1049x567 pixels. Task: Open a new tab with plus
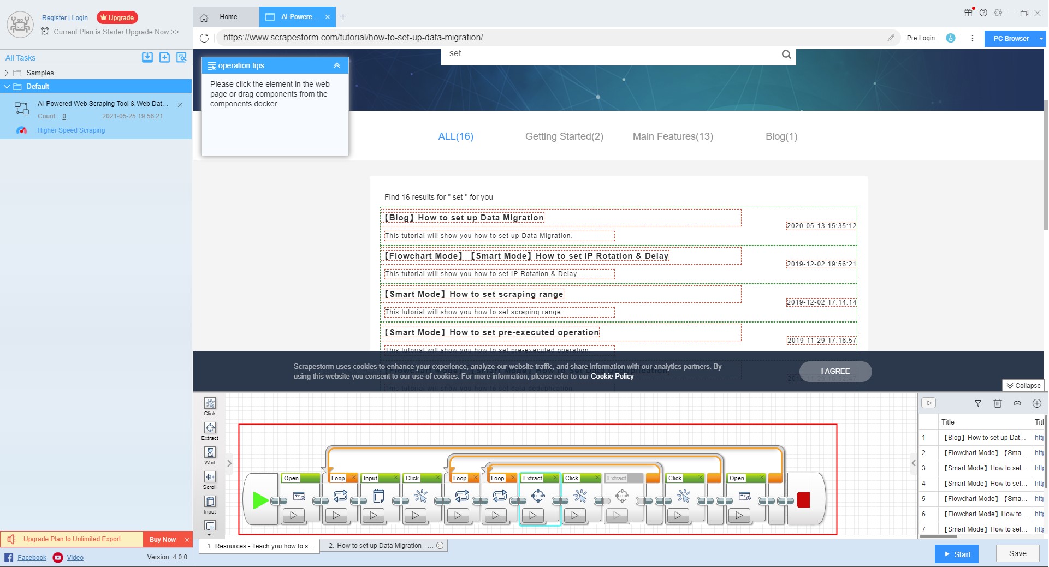[343, 17]
